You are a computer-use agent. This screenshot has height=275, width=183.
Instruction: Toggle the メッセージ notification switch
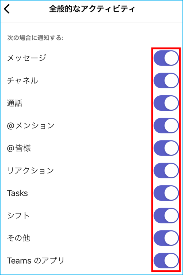(x=166, y=58)
